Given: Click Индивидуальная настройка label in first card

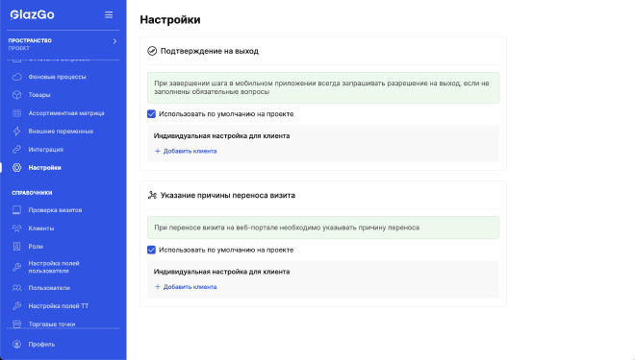Looking at the screenshot, I should [221, 135].
